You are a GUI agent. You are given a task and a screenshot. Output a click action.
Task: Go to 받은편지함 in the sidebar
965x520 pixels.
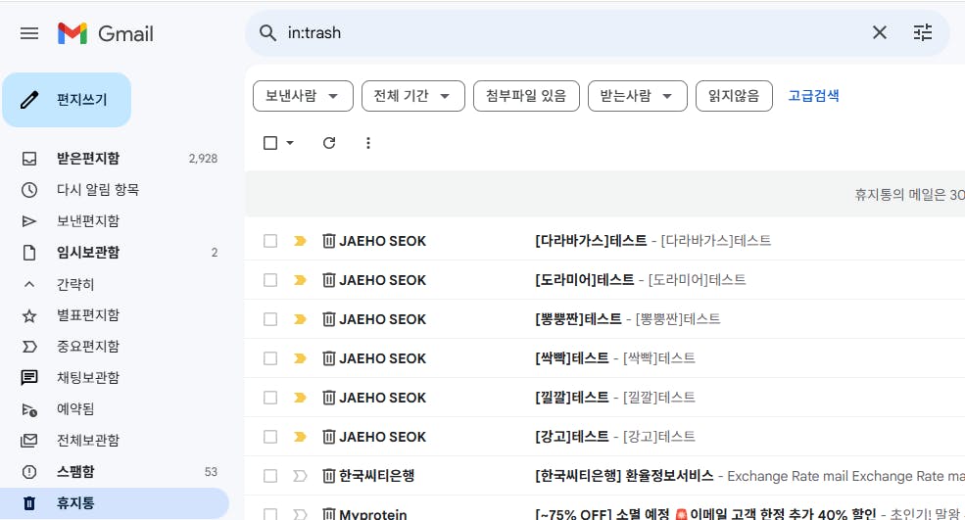click(x=88, y=159)
